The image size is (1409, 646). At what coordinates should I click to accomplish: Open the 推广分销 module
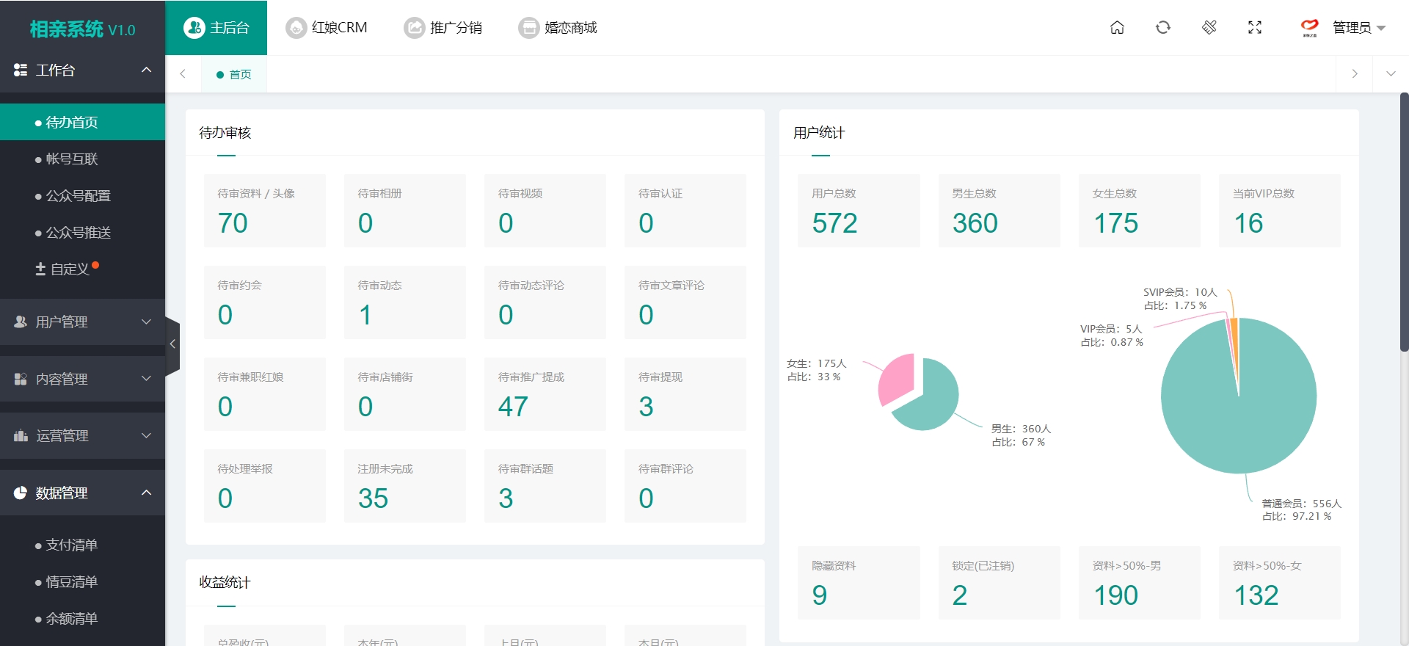443,28
